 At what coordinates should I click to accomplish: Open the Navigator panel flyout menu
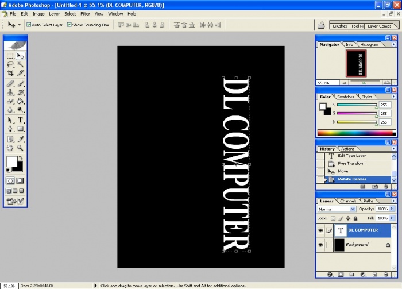tap(393, 44)
